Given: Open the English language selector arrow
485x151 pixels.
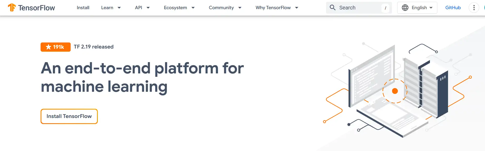Looking at the screenshot, I should pos(431,8).
